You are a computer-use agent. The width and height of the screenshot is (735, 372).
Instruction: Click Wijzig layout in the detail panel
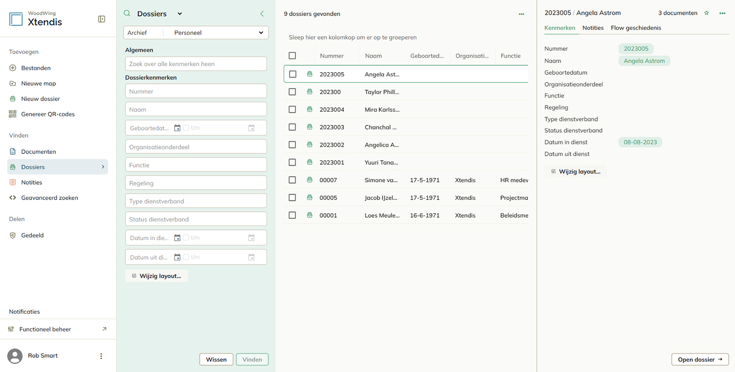pos(576,172)
